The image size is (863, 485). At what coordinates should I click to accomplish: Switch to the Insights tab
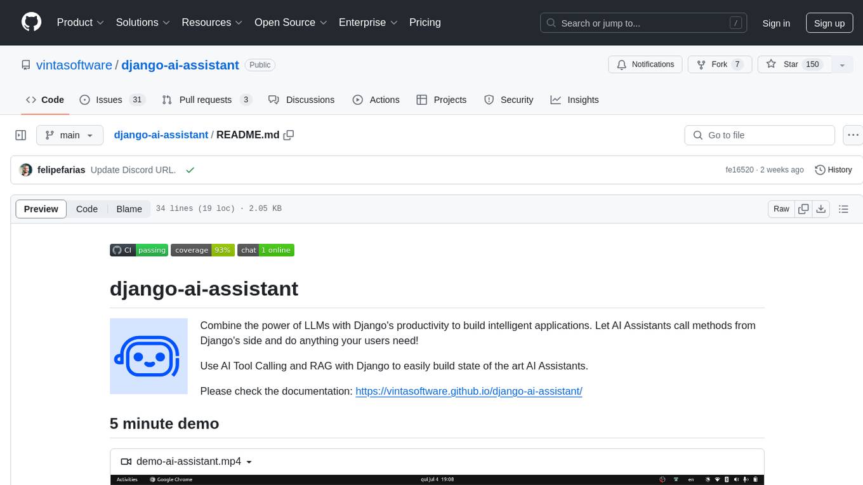coord(574,100)
